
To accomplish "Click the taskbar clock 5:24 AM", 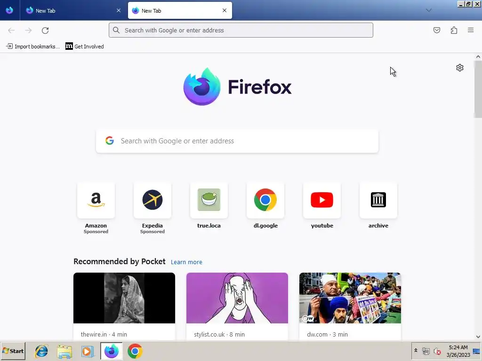I will pos(458,347).
